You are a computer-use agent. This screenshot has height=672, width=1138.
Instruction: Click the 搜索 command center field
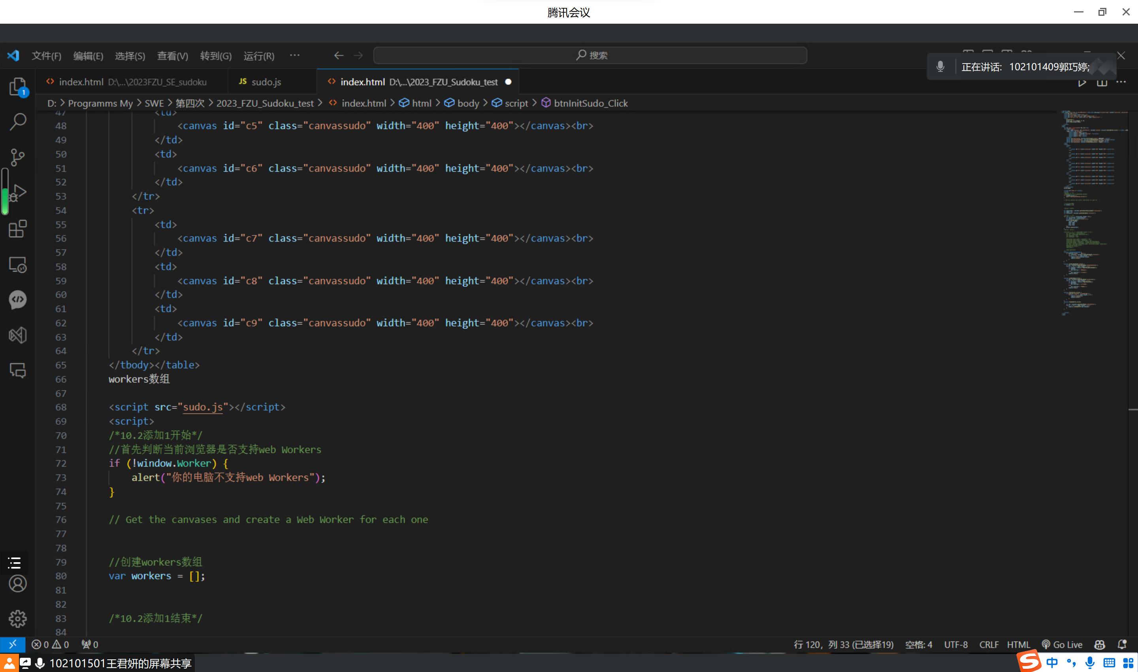pos(590,55)
